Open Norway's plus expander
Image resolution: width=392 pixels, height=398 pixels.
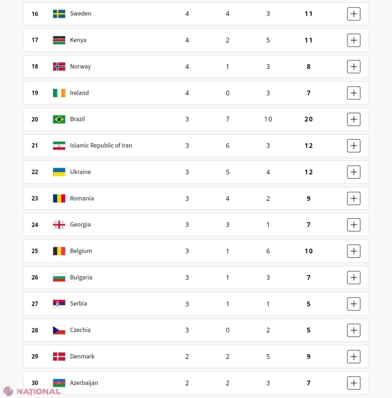pyautogui.click(x=353, y=67)
